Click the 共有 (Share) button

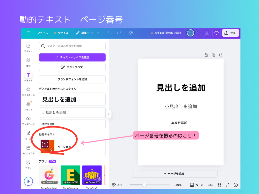(x=230, y=33)
